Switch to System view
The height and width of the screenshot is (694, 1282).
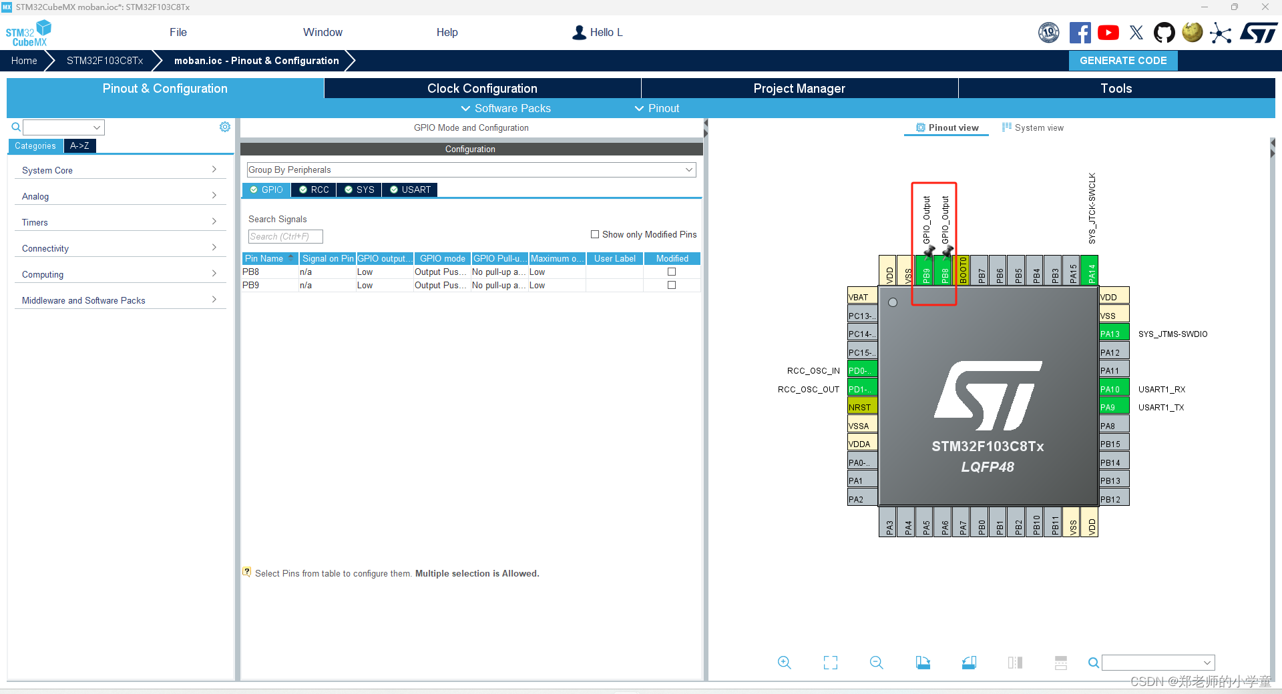point(1033,127)
